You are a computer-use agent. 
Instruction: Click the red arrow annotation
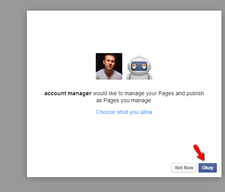click(199, 153)
